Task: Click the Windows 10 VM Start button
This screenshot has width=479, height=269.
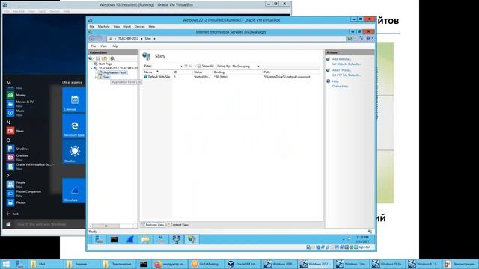Action: [8, 224]
